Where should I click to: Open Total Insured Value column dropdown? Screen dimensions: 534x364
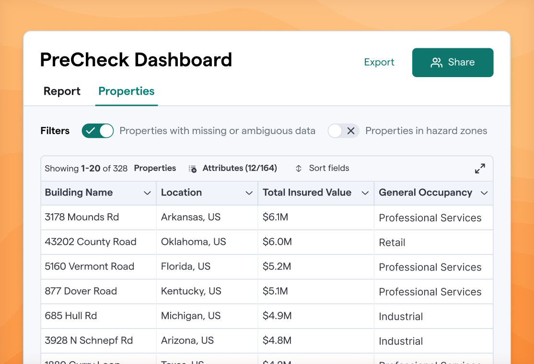click(x=365, y=193)
